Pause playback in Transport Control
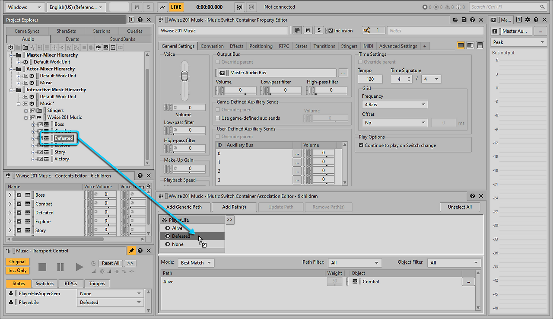Image resolution: width=553 pixels, height=319 pixels. pos(60,267)
